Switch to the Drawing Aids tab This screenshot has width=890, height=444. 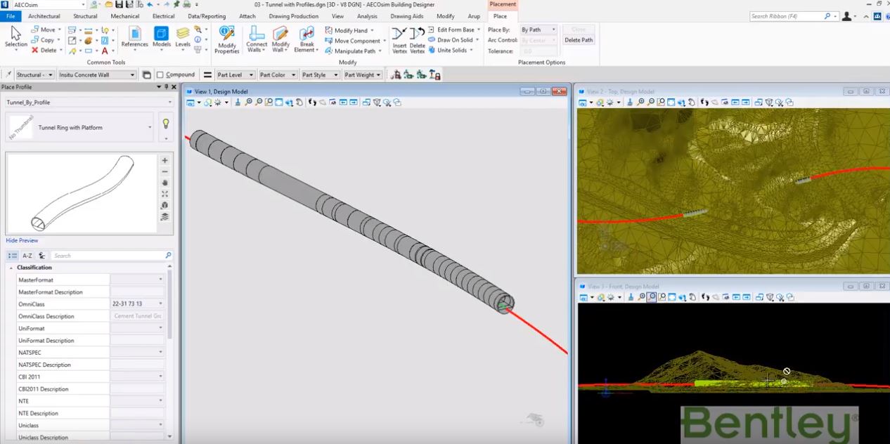407,16
